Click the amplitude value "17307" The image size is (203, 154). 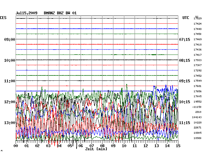(x=198, y=65)
